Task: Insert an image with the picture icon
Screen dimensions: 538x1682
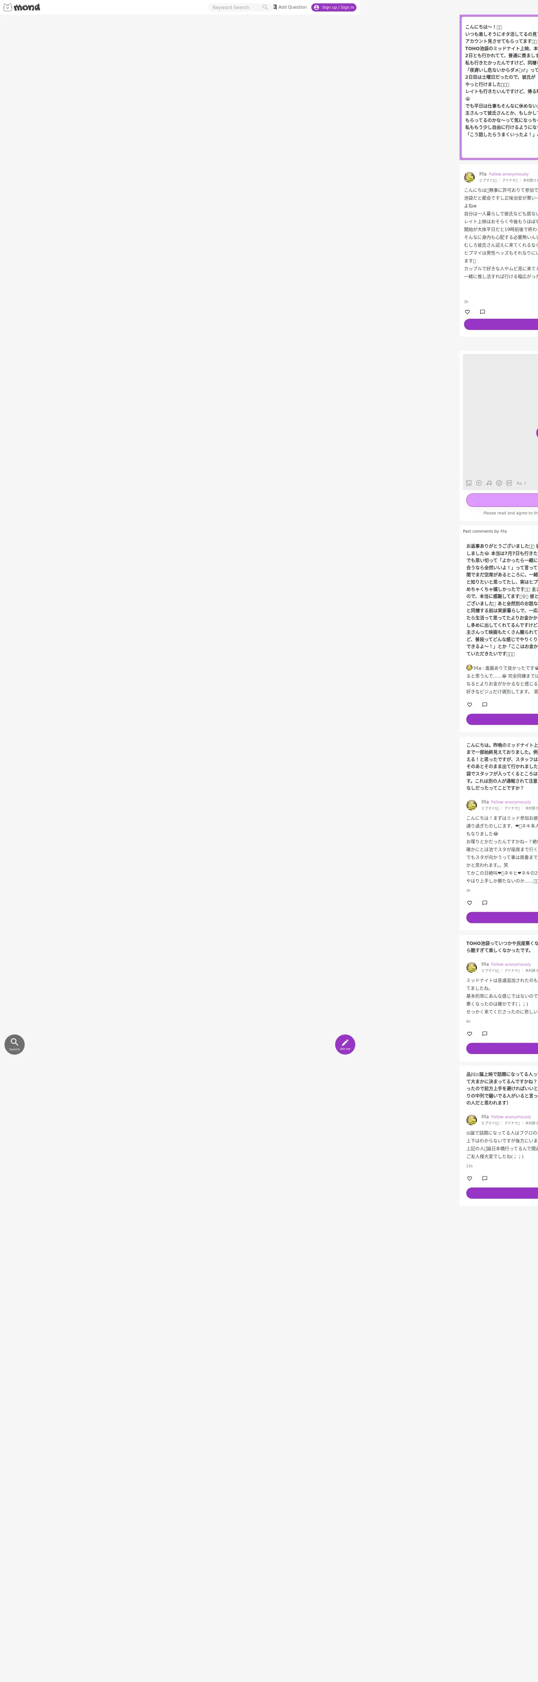Action: (469, 483)
